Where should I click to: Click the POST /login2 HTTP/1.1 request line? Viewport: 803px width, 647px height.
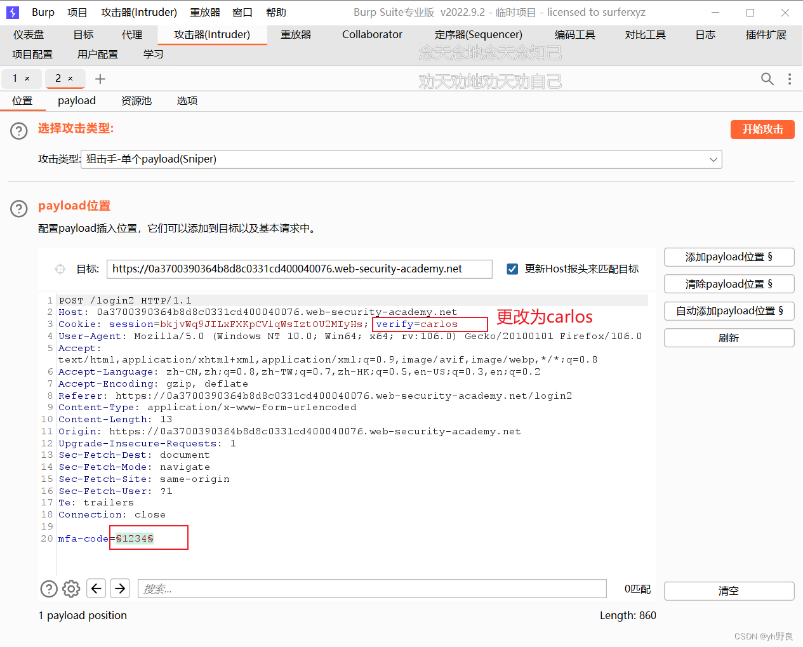125,300
